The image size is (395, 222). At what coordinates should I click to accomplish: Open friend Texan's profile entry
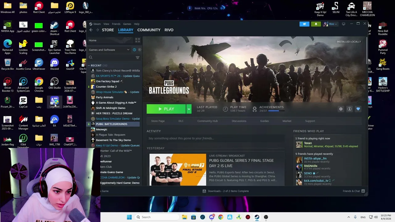click(327, 145)
